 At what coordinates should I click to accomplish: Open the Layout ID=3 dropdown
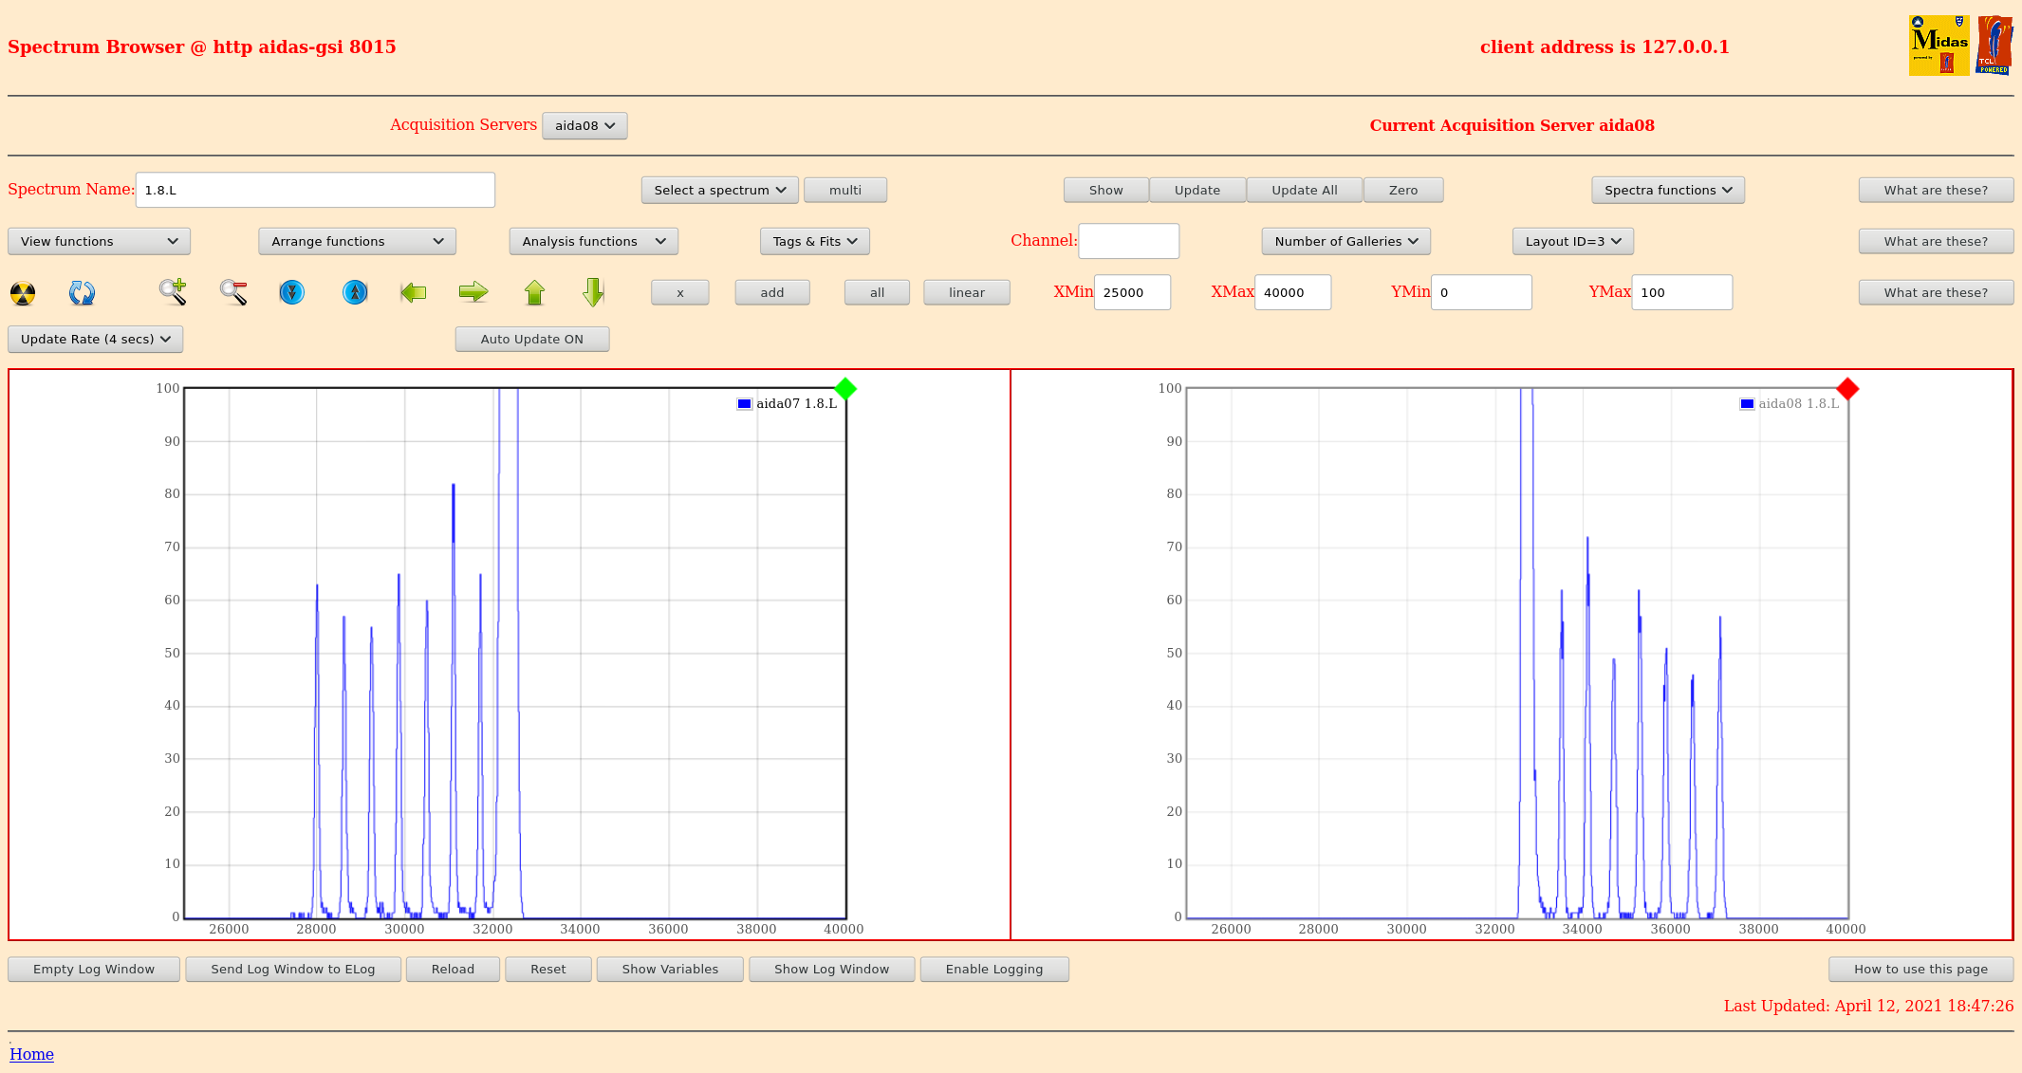pos(1573,242)
